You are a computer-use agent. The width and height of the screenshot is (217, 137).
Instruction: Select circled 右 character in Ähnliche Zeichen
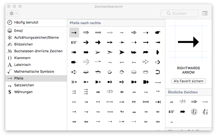pyautogui.click(x=194, y=112)
